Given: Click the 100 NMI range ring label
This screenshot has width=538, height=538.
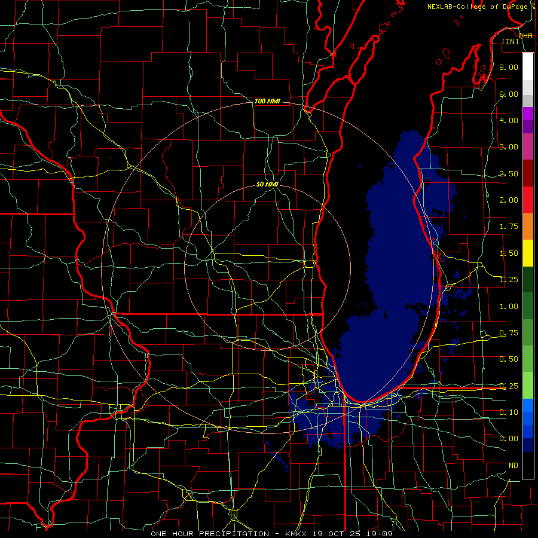Looking at the screenshot, I should 267,101.
